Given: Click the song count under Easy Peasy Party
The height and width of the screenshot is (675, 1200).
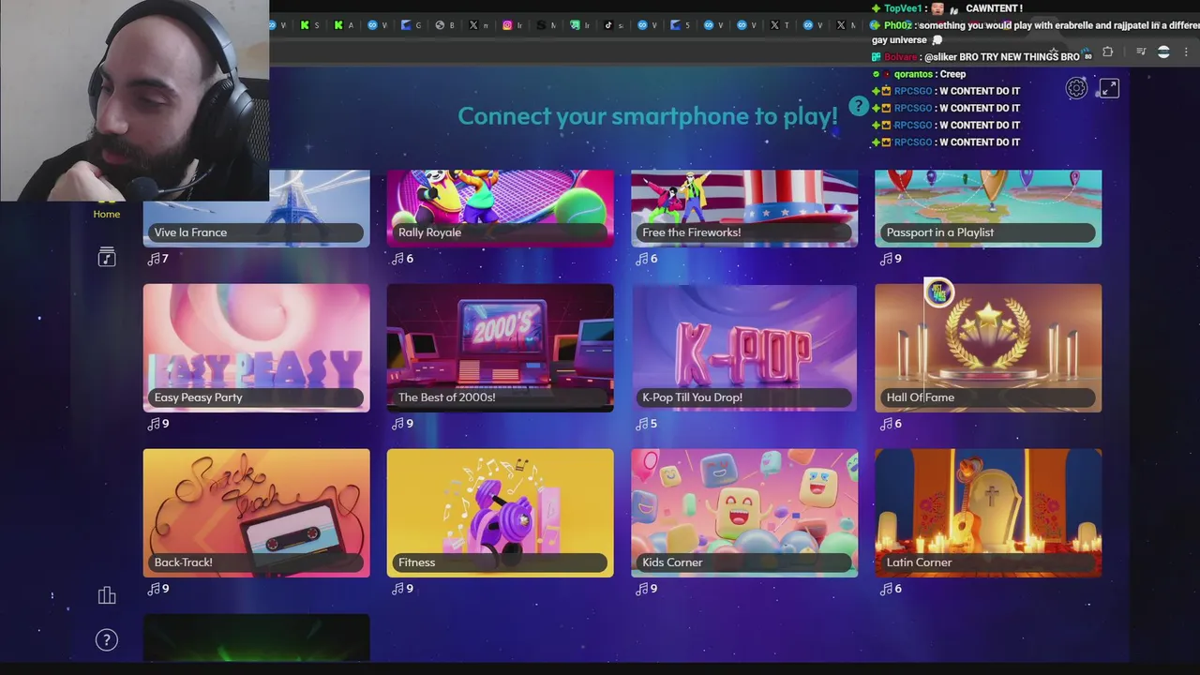Looking at the screenshot, I should coord(157,424).
